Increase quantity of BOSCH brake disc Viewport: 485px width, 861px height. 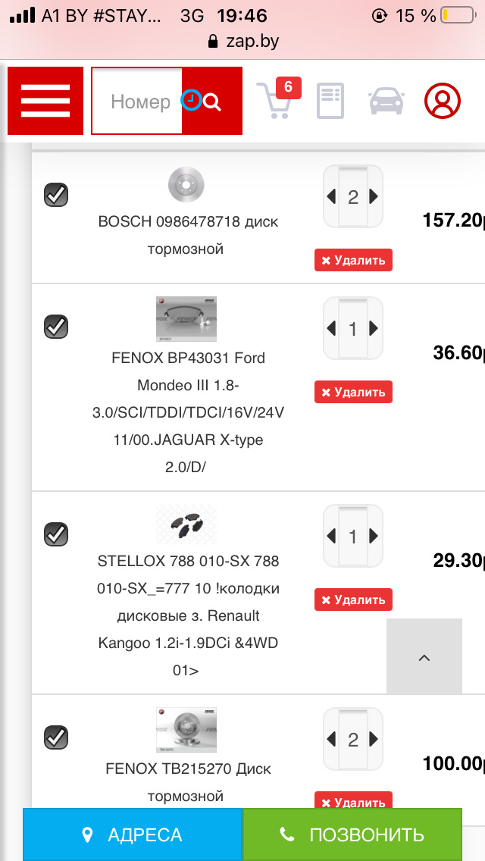[374, 196]
